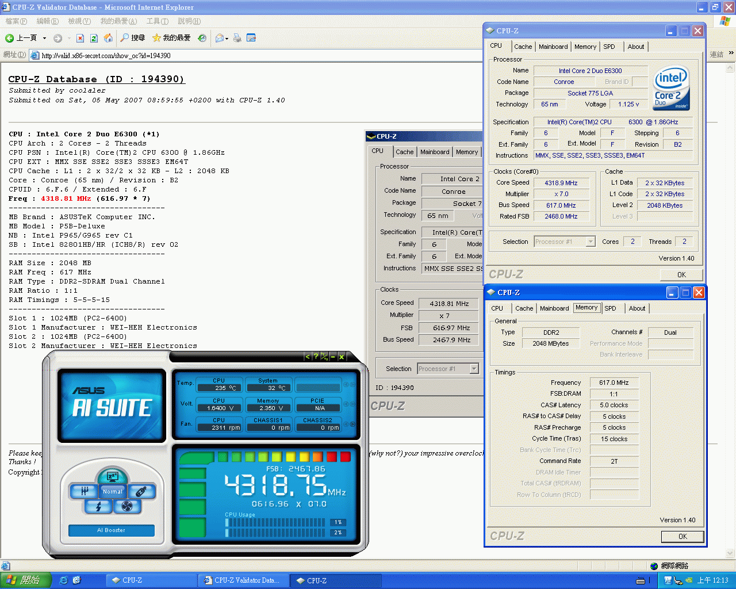The image size is (736, 589).
Task: Stop loading with the red X toolbar icon
Action: (80, 38)
